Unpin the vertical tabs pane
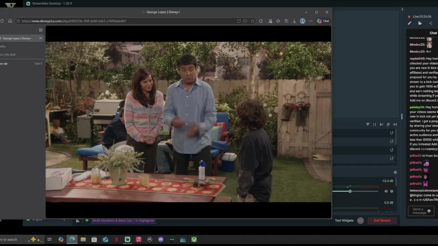This screenshot has width=438, height=246. pyautogui.click(x=41, y=30)
